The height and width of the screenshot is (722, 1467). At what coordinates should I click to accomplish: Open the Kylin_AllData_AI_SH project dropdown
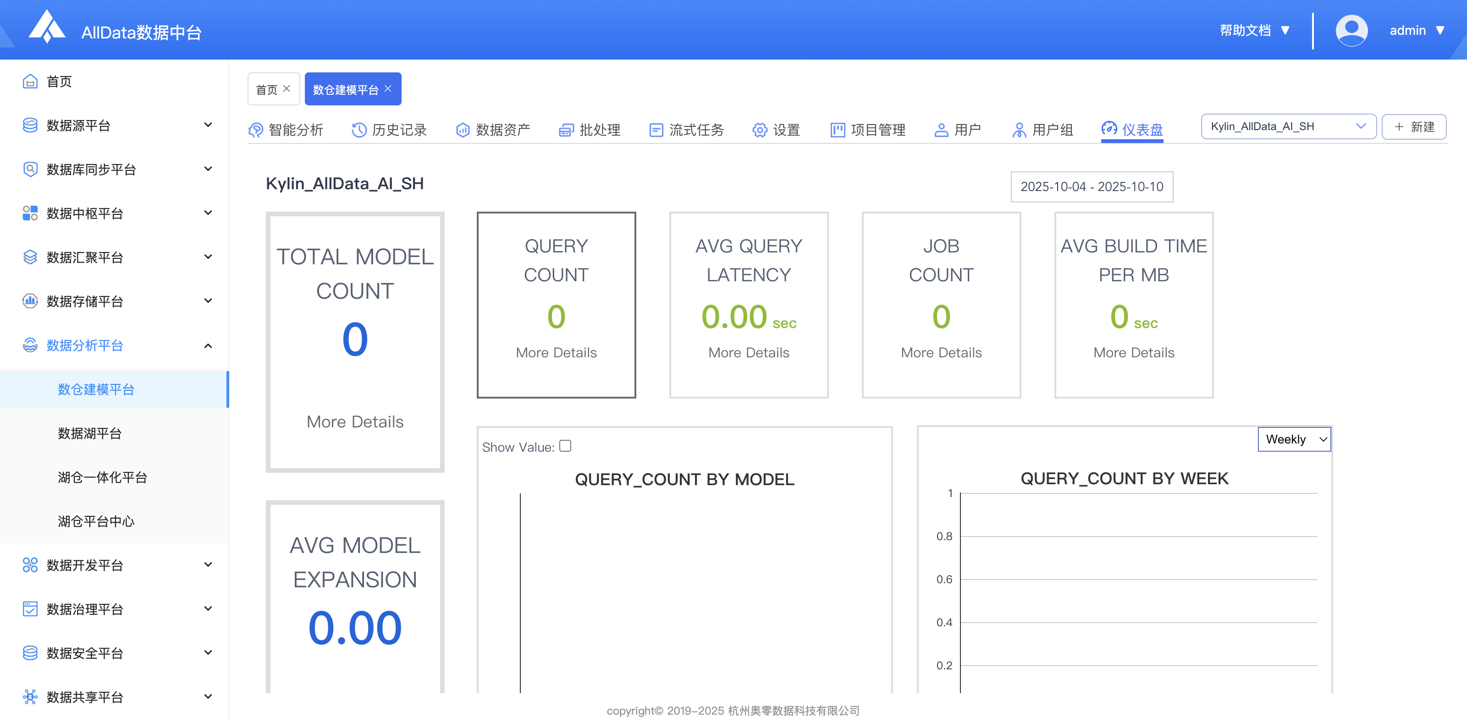[x=1288, y=126]
